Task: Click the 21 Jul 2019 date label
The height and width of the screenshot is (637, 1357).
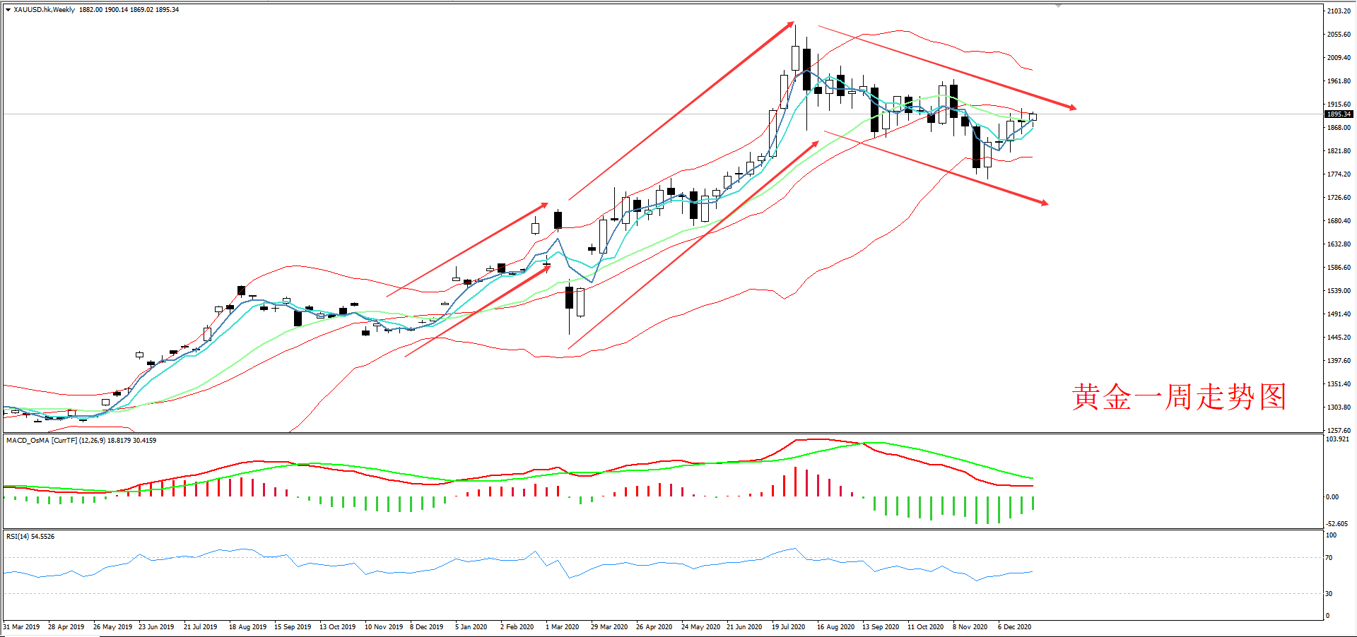Action: coord(200,626)
